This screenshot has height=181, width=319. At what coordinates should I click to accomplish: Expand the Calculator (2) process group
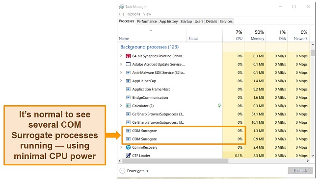(x=121, y=106)
